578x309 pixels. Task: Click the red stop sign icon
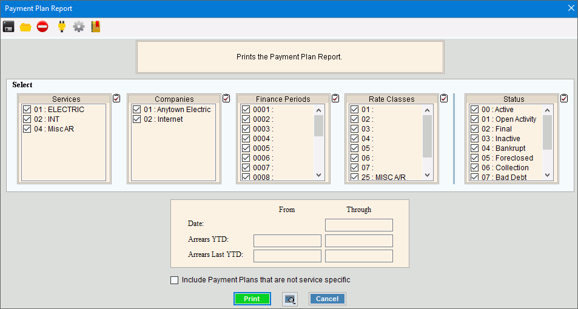(x=42, y=27)
